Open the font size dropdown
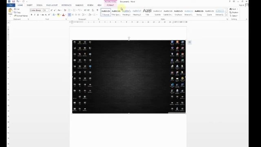The height and width of the screenshot is (147, 261). coord(49,10)
